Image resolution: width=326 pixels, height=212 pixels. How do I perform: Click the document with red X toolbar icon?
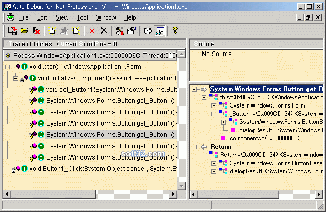coord(36,31)
